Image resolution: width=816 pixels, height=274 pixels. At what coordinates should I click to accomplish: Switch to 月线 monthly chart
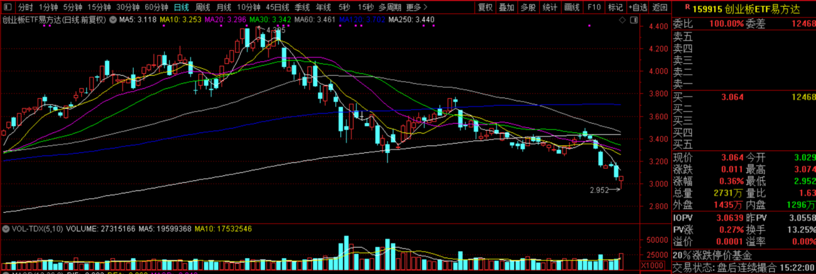pos(224,8)
